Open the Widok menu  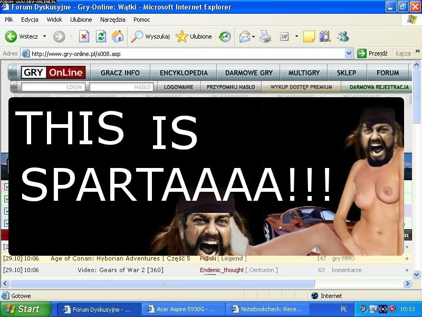coord(54,20)
